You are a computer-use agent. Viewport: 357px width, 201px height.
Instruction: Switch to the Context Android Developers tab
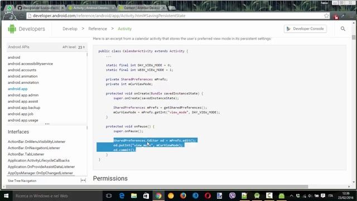coord(141,8)
